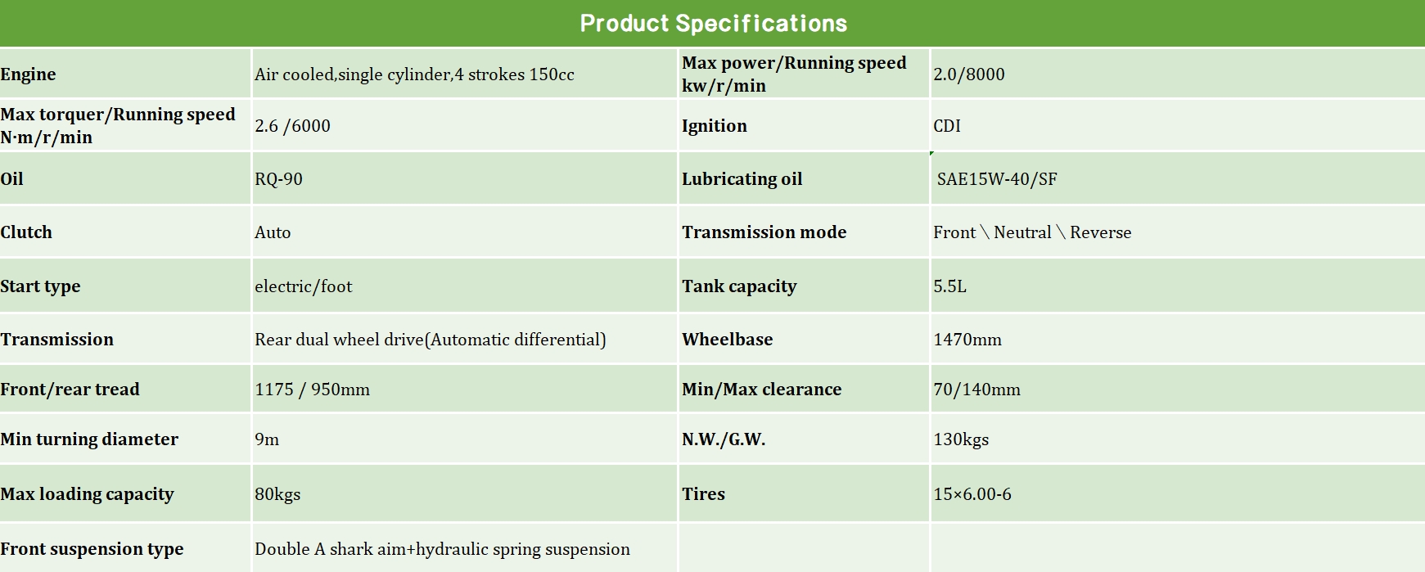Click the 5.5L tank capacity value
1425x572 pixels.
(x=949, y=286)
